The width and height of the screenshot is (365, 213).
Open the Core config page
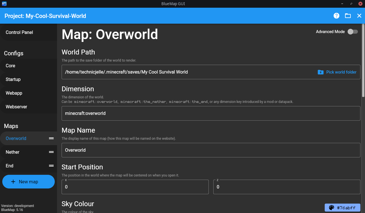point(11,66)
